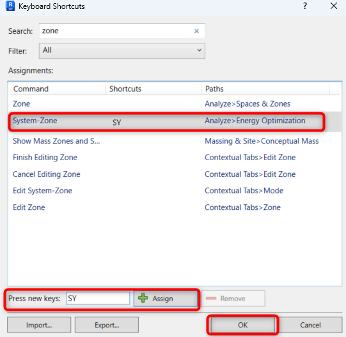Click the green plus Assign icon
Viewport: 346px width, 337px height.
coord(143,298)
